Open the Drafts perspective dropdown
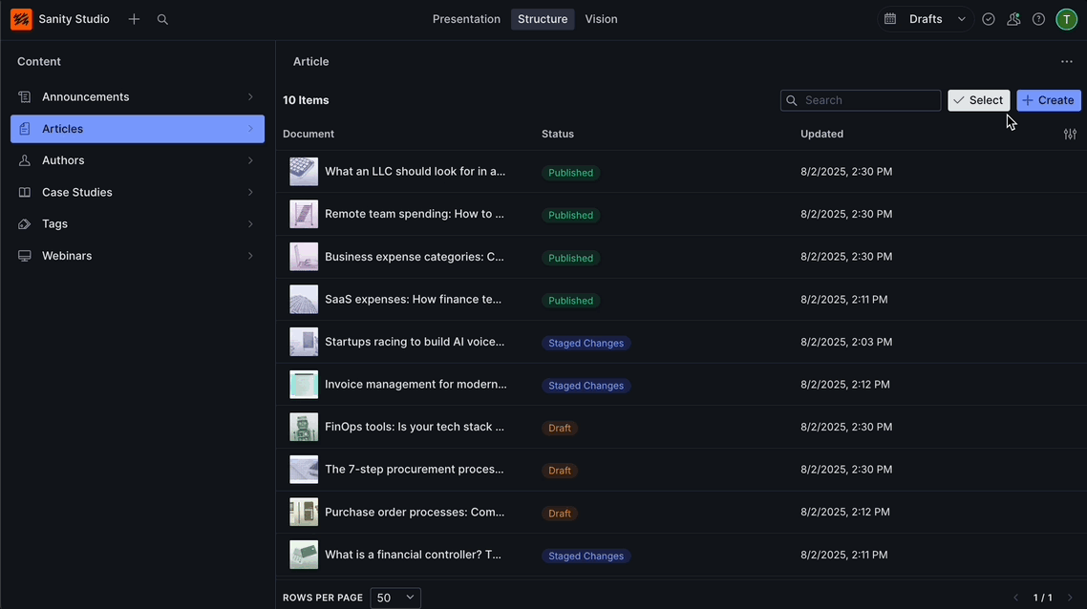The width and height of the screenshot is (1087, 609). tap(962, 18)
